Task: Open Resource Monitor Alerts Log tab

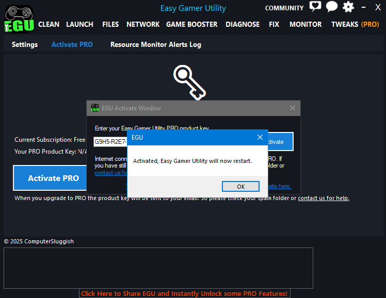Action: point(156,44)
